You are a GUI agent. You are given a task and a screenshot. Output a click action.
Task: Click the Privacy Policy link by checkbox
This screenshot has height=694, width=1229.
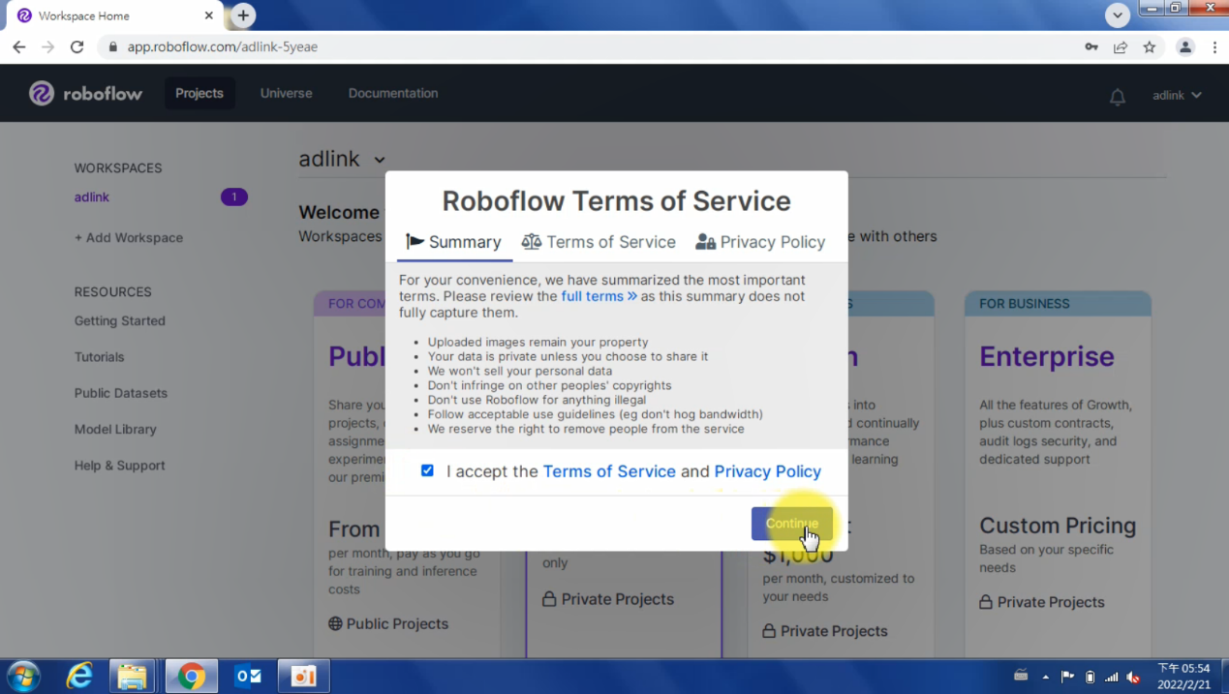tap(767, 471)
